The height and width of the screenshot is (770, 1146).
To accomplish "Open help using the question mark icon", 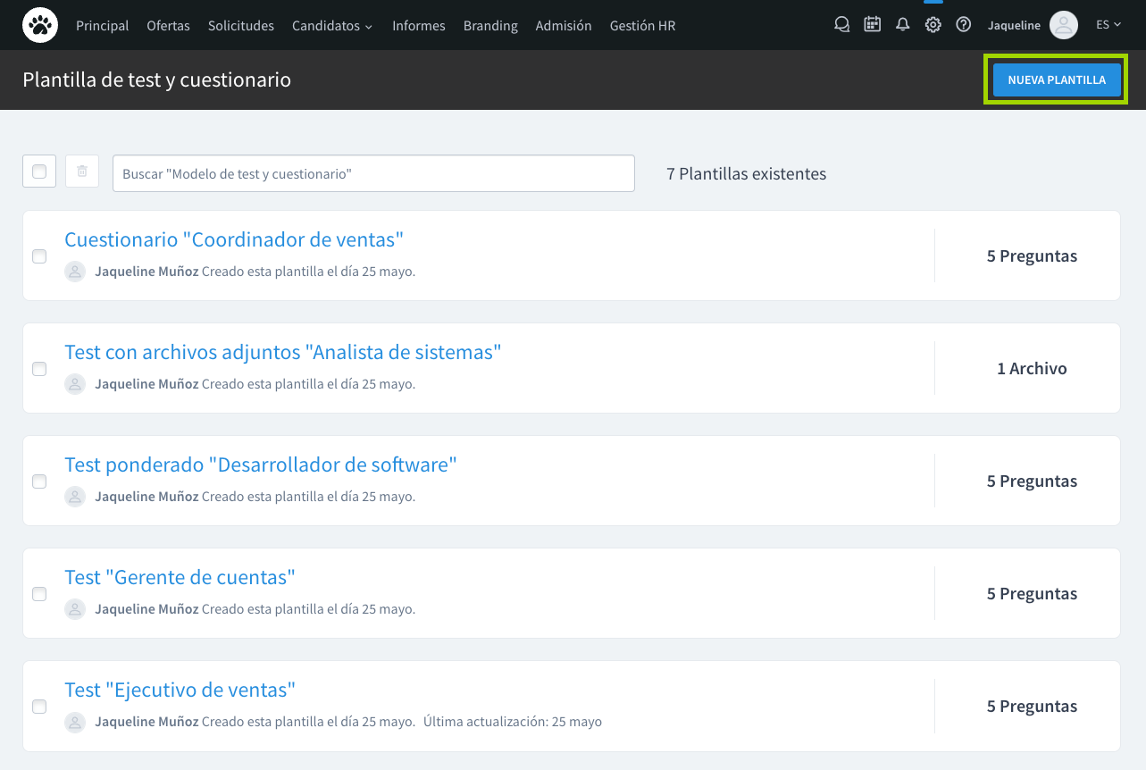I will click(x=963, y=24).
